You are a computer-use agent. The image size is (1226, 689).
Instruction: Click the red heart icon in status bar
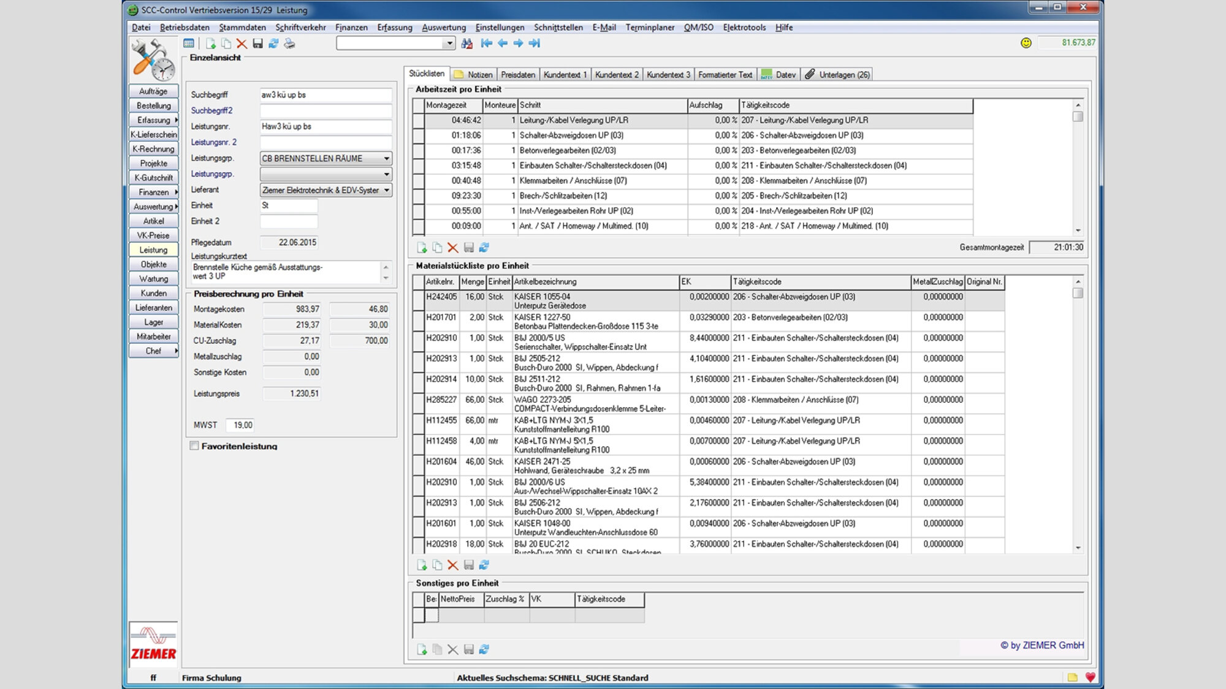click(1090, 677)
